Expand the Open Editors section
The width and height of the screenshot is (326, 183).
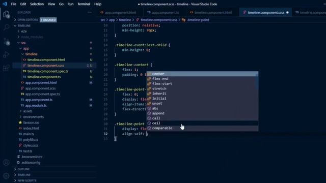pos(28,20)
